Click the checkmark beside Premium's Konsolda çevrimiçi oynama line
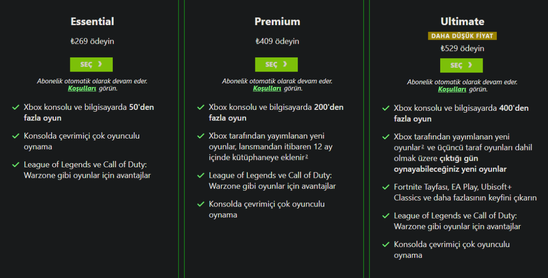548x278 pixels. click(x=200, y=204)
